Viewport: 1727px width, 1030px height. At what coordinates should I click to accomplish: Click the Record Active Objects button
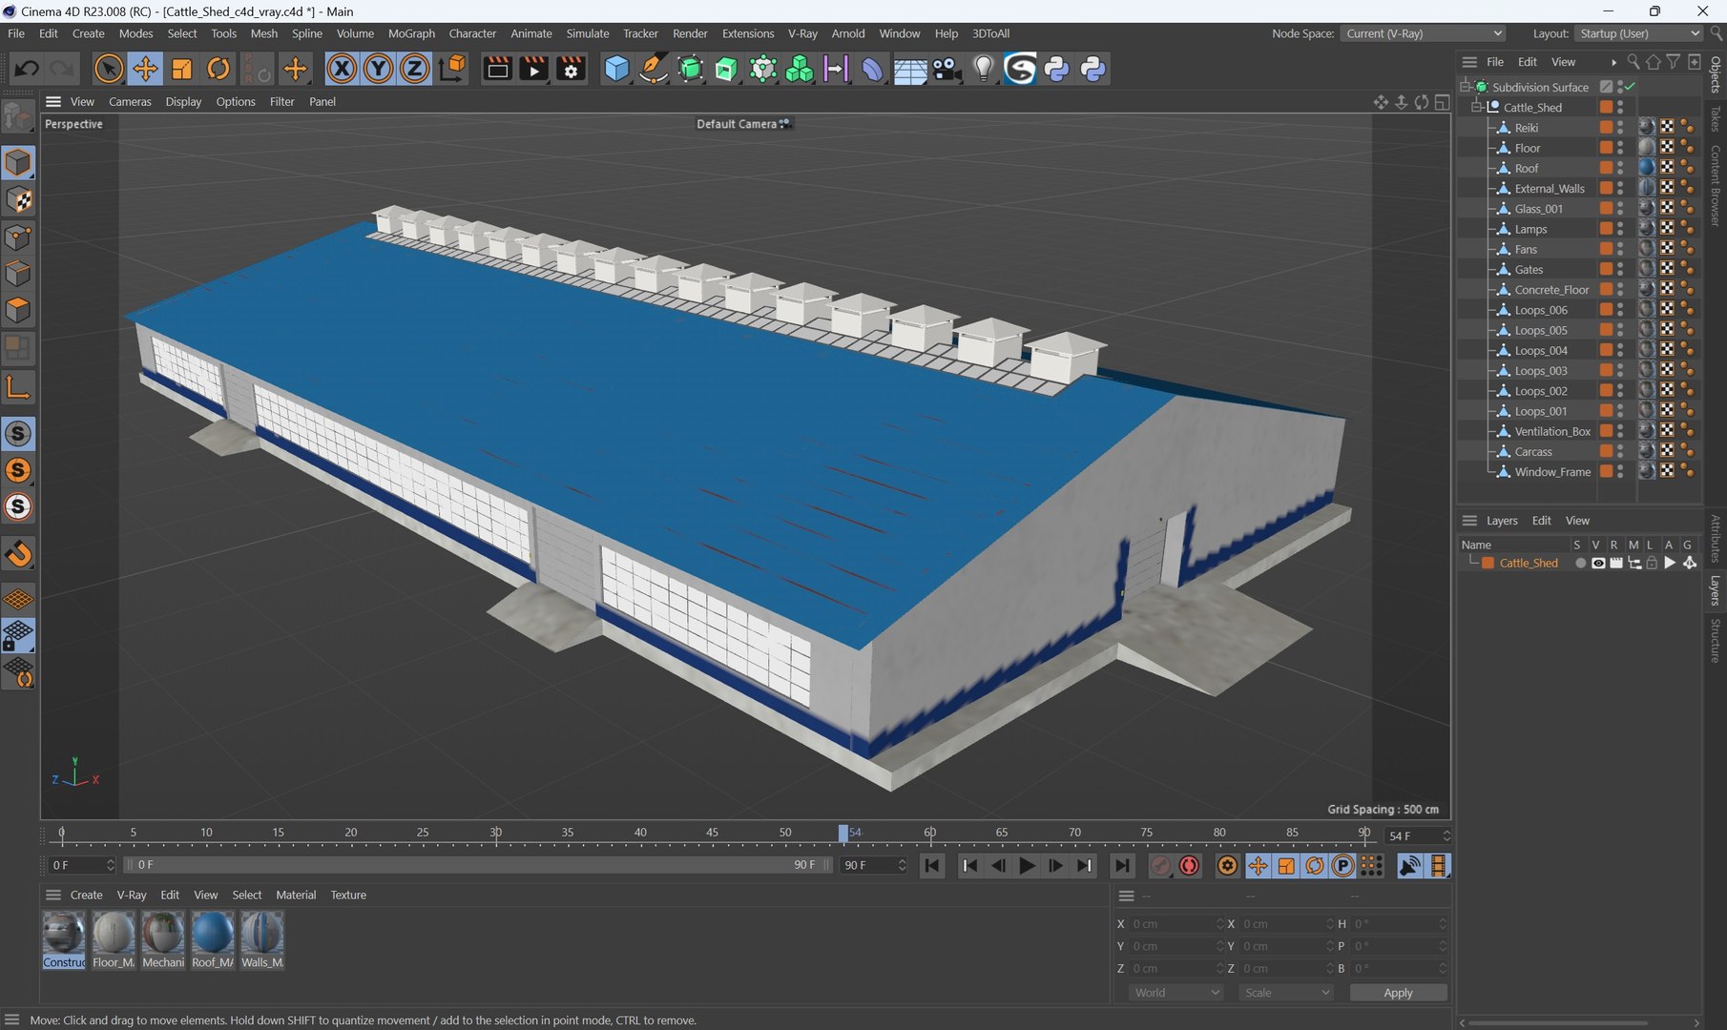point(1160,865)
